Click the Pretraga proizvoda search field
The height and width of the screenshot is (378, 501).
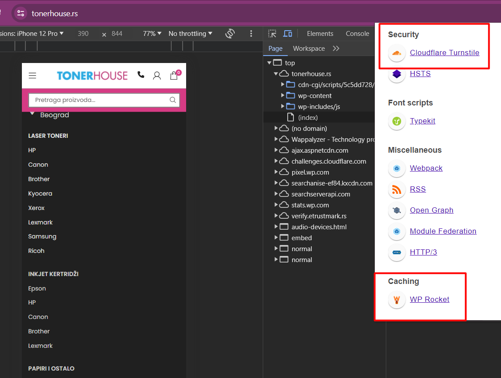tap(104, 100)
